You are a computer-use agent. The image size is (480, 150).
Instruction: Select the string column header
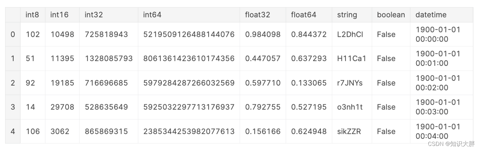pos(347,15)
